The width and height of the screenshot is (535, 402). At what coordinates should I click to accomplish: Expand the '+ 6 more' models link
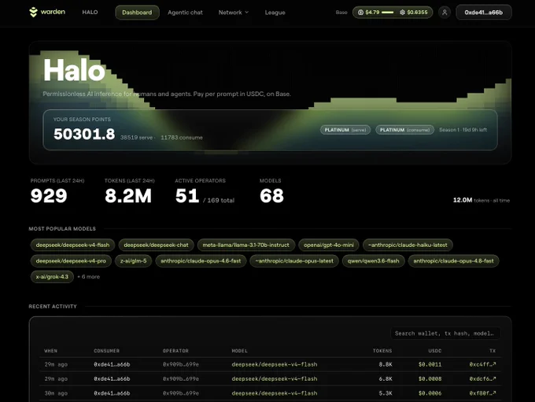click(x=89, y=277)
